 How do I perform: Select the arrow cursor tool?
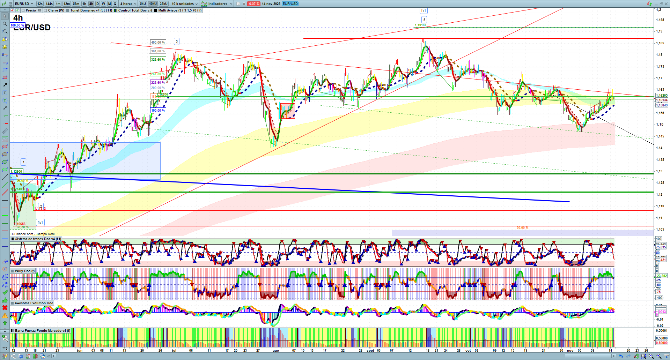tap(5, 16)
